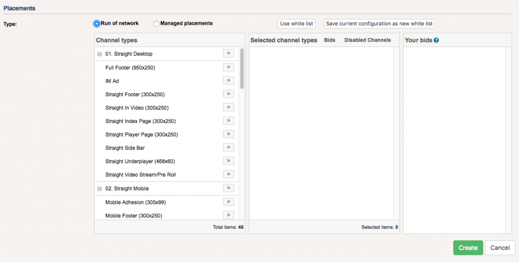
Task: Save current configuration as new white list
Action: 379,24
